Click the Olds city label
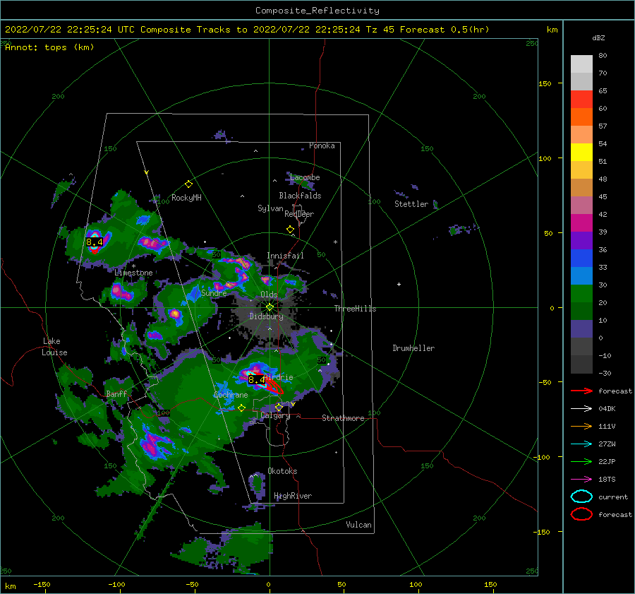 [x=269, y=295]
